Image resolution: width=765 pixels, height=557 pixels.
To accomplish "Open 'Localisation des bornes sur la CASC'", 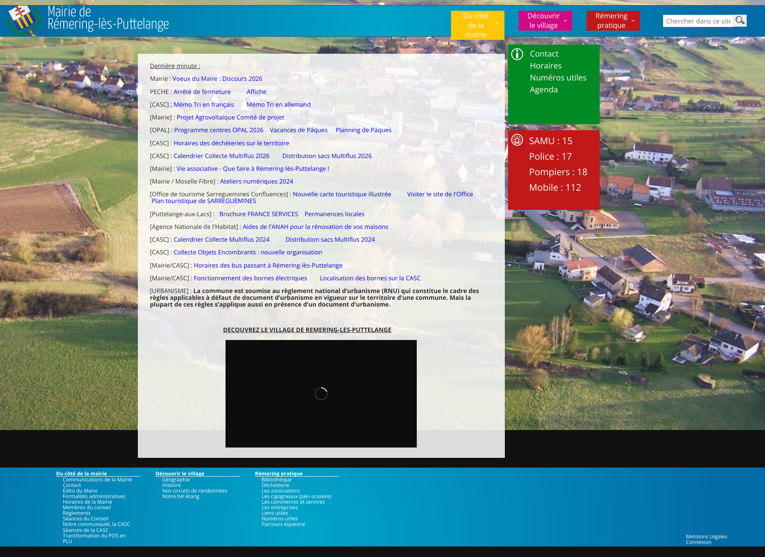I will pyautogui.click(x=370, y=278).
